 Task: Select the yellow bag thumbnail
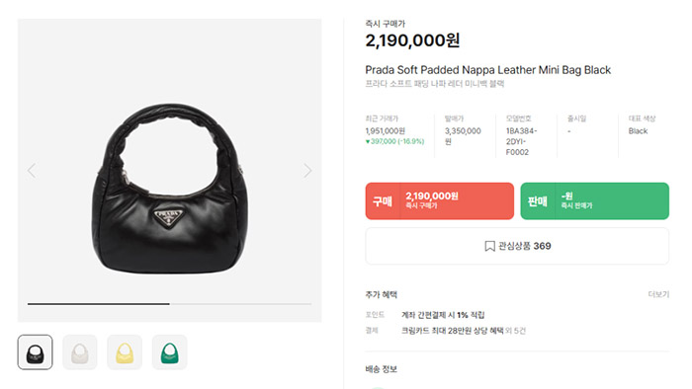coord(125,352)
